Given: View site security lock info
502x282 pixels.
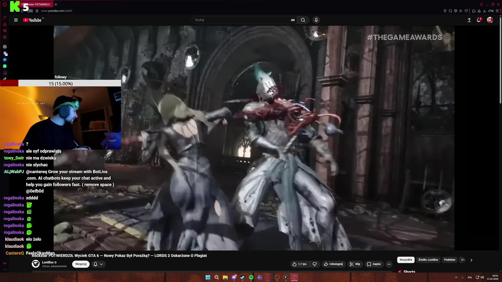Looking at the screenshot, I should (x=36, y=11).
